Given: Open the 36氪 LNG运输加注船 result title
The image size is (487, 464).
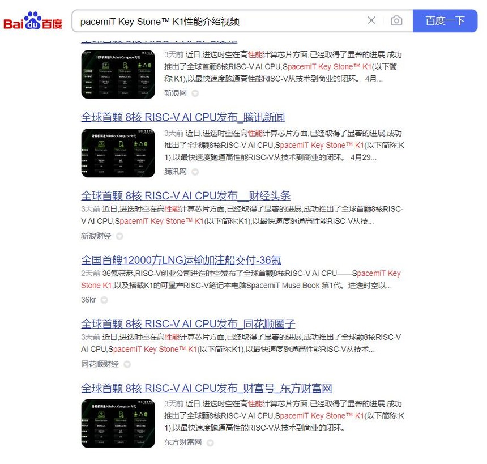Looking at the screenshot, I should click(x=181, y=260).
